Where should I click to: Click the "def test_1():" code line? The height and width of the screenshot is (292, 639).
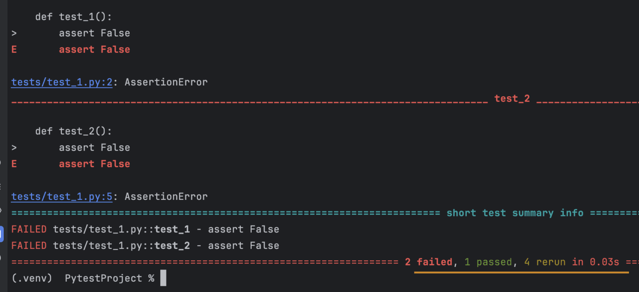[x=74, y=17]
